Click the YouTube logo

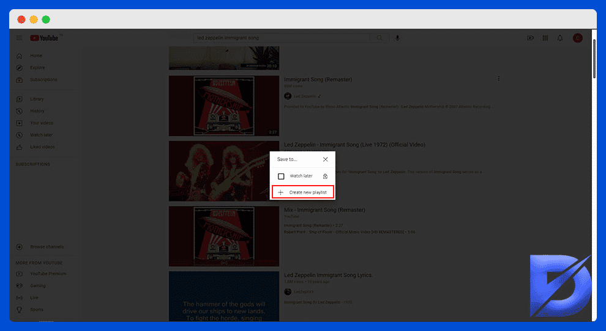[44, 38]
